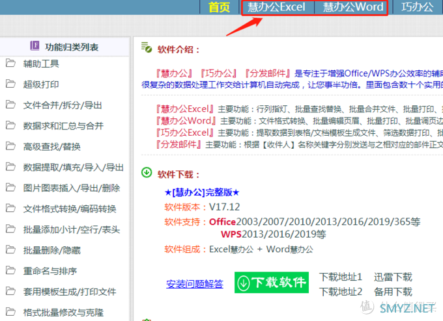Click the red『分发邮件』feature label

pyautogui.click(x=179, y=144)
